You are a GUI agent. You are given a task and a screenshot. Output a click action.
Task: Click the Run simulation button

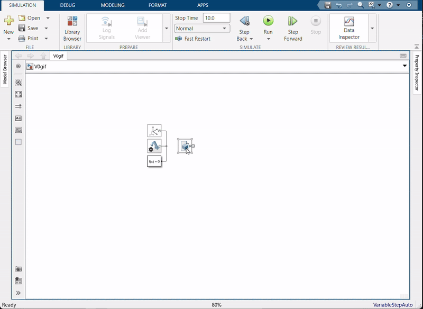point(268,21)
